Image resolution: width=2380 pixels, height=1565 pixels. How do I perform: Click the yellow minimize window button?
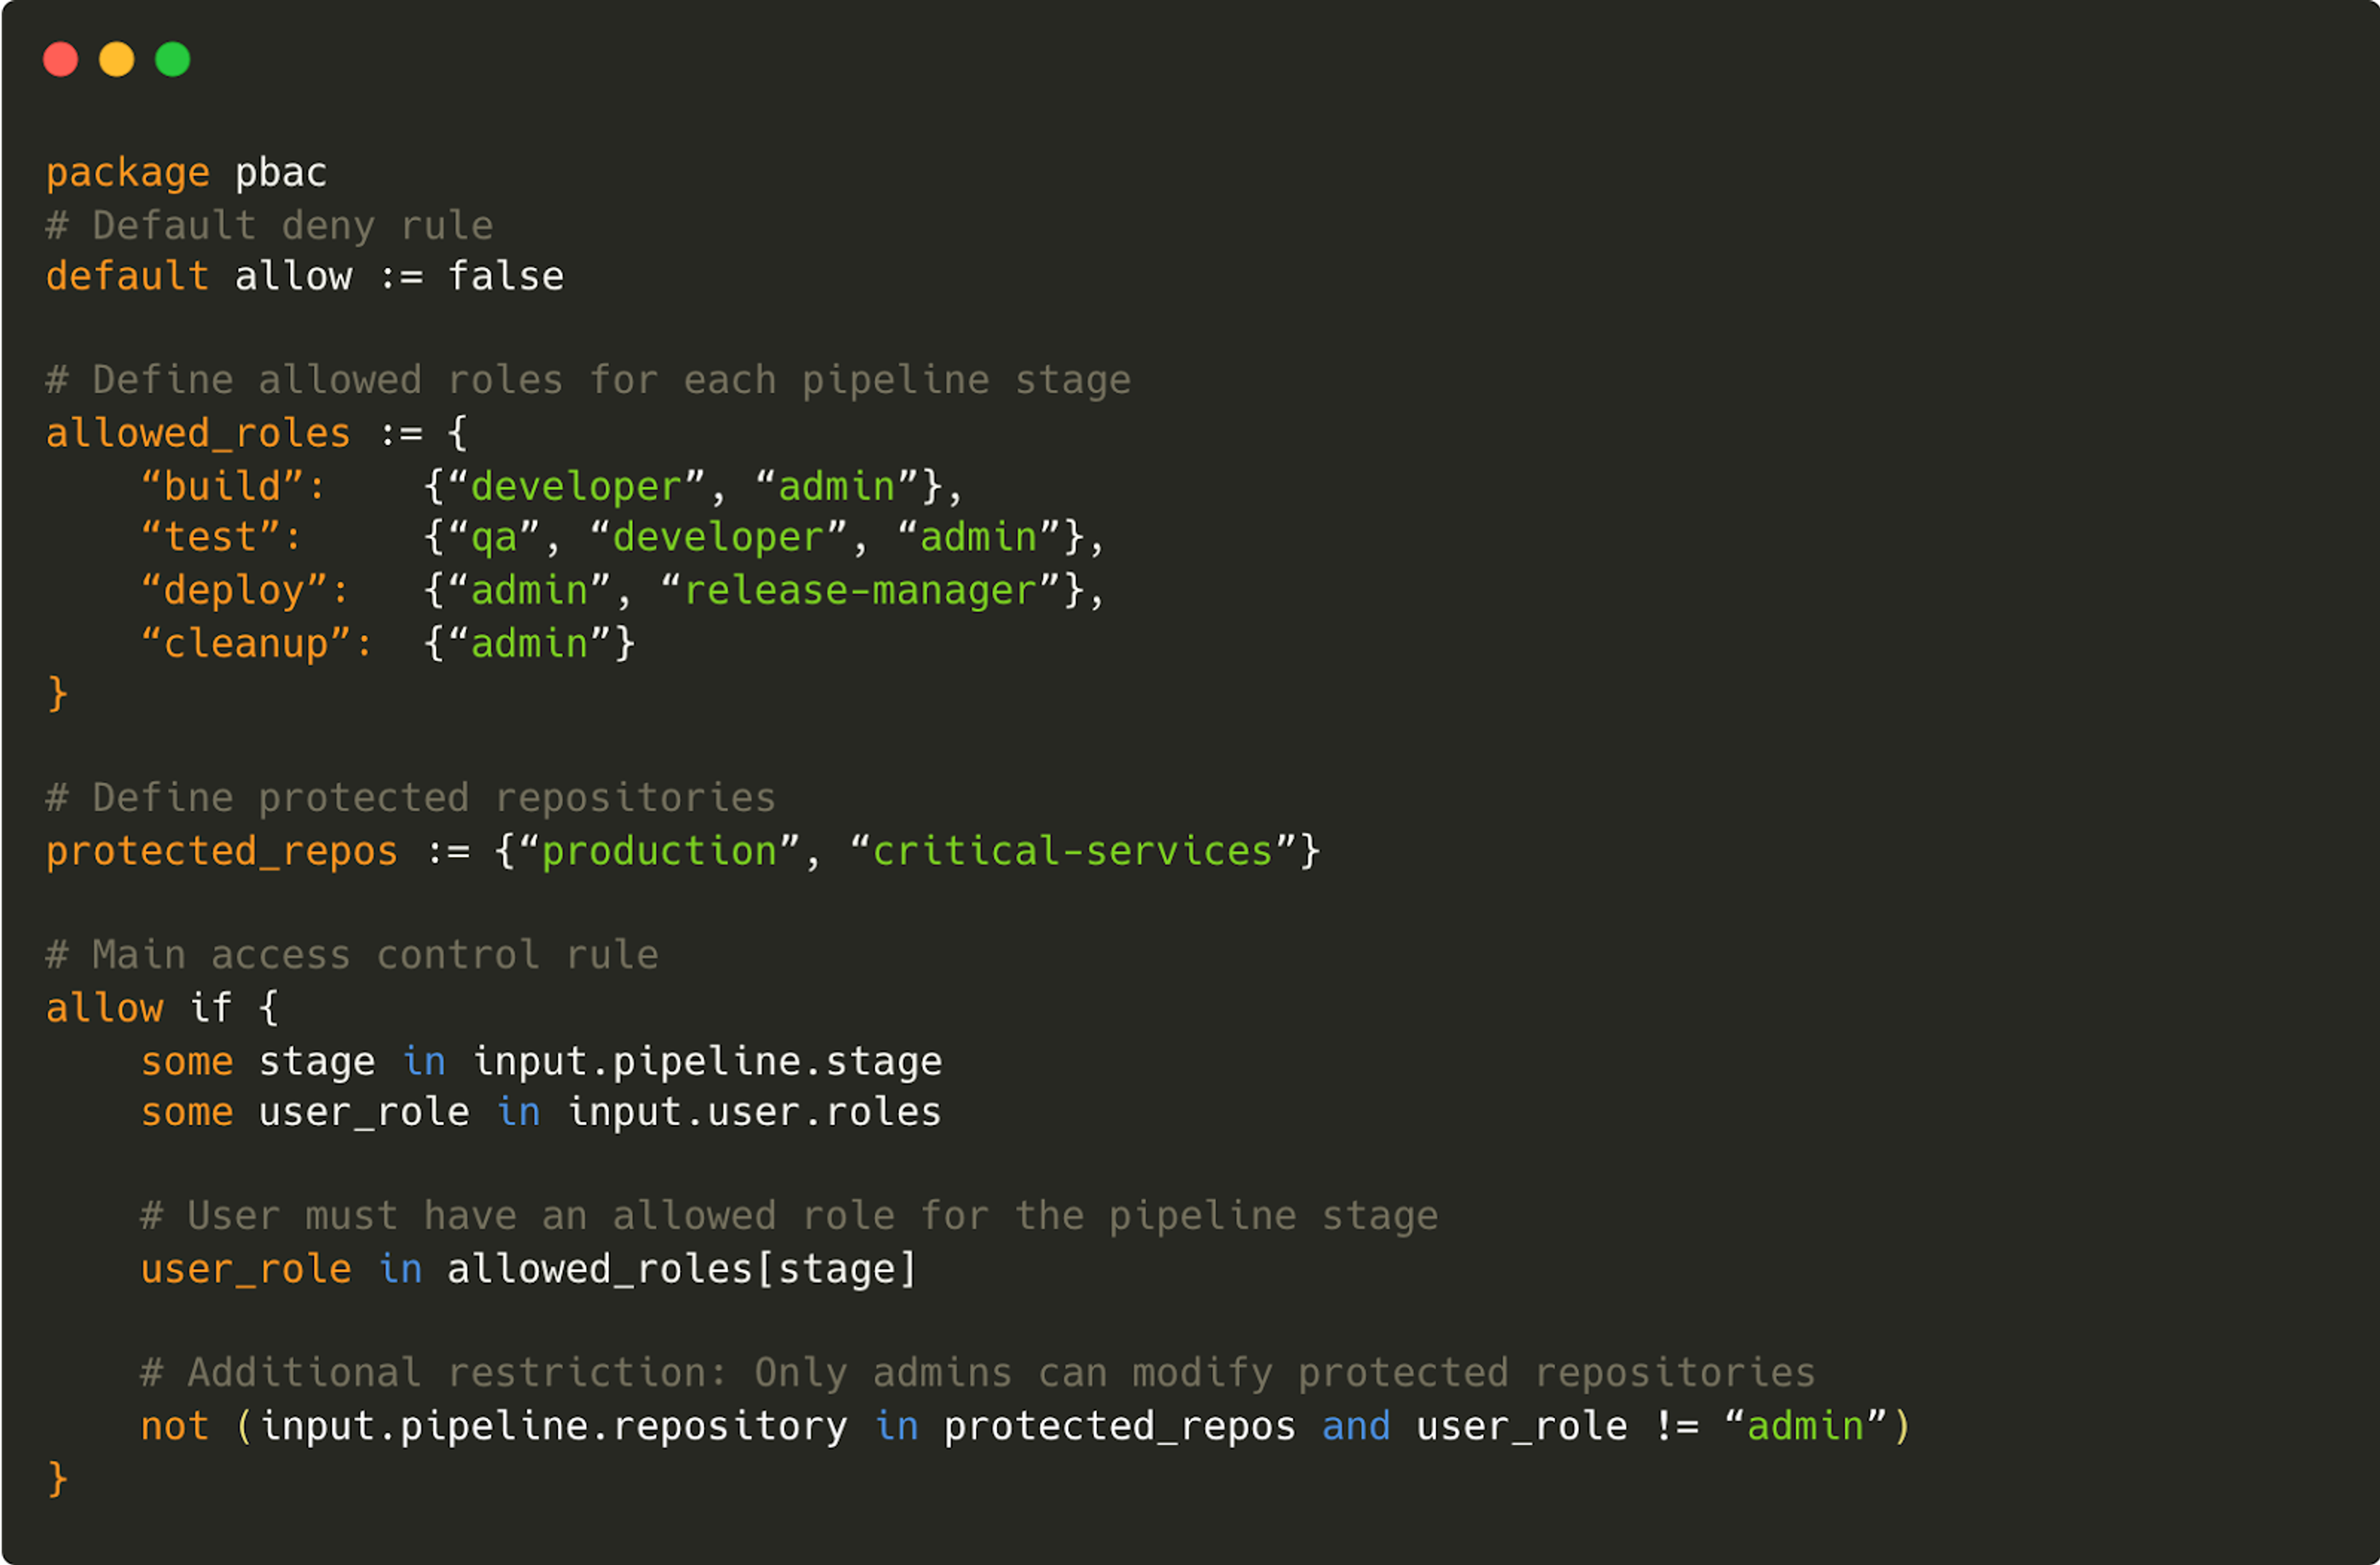click(x=117, y=60)
